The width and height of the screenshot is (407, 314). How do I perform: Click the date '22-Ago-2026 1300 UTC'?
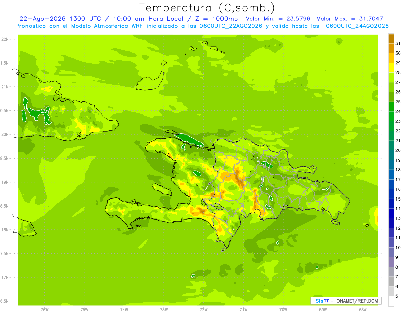pos(60,19)
